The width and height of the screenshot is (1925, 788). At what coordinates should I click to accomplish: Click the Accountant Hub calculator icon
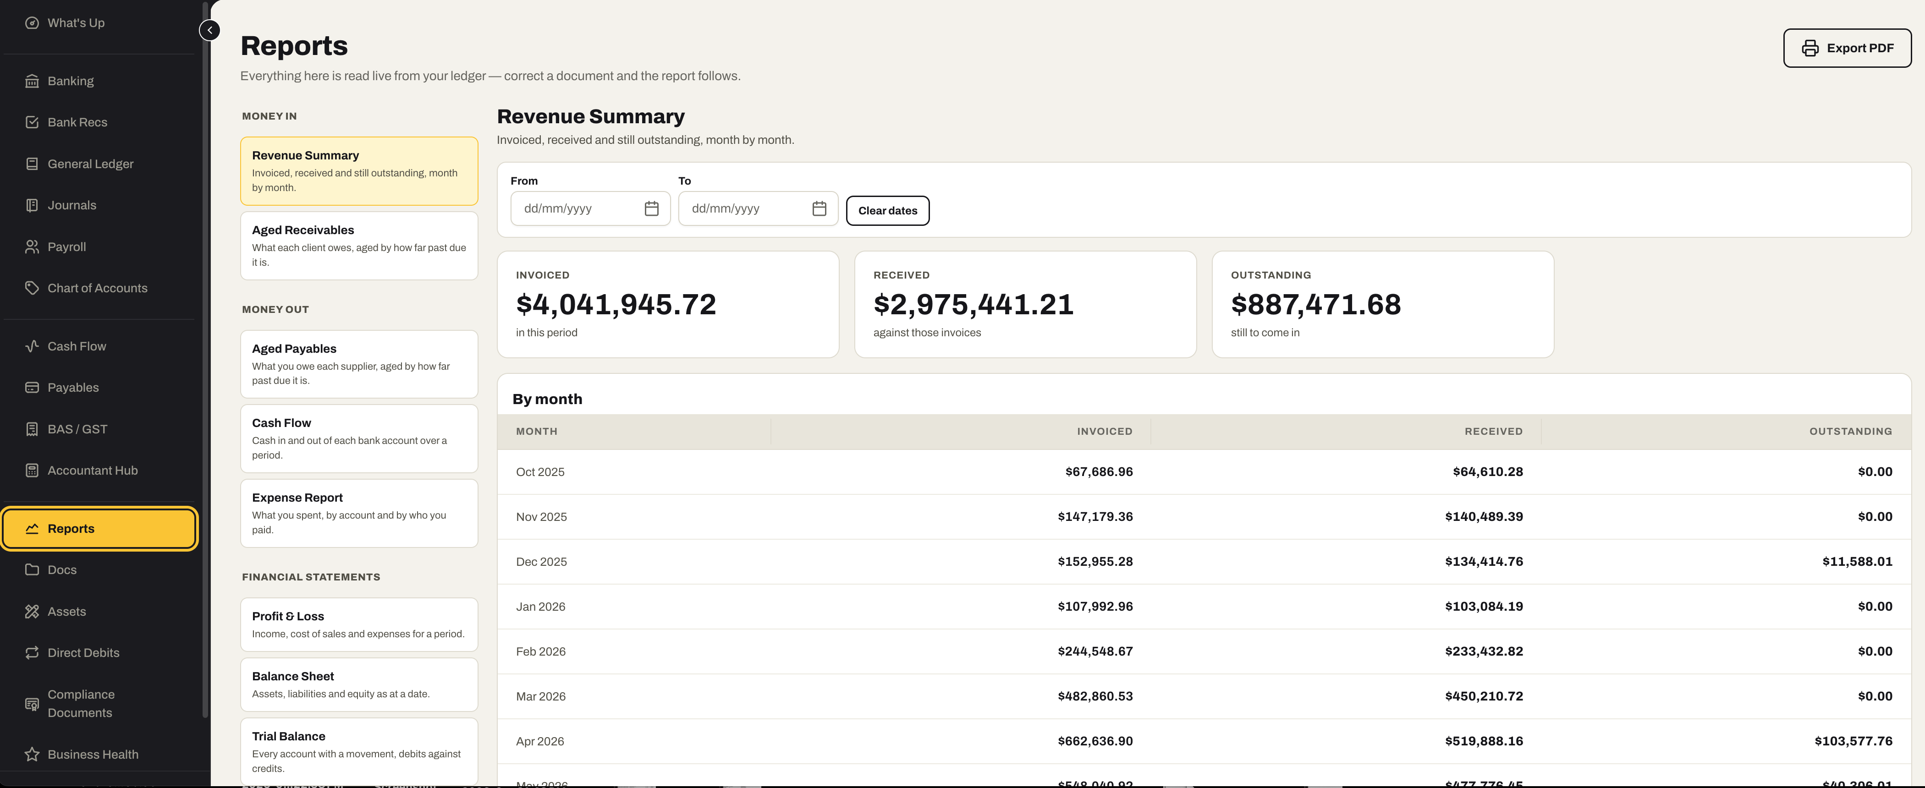[x=31, y=471]
